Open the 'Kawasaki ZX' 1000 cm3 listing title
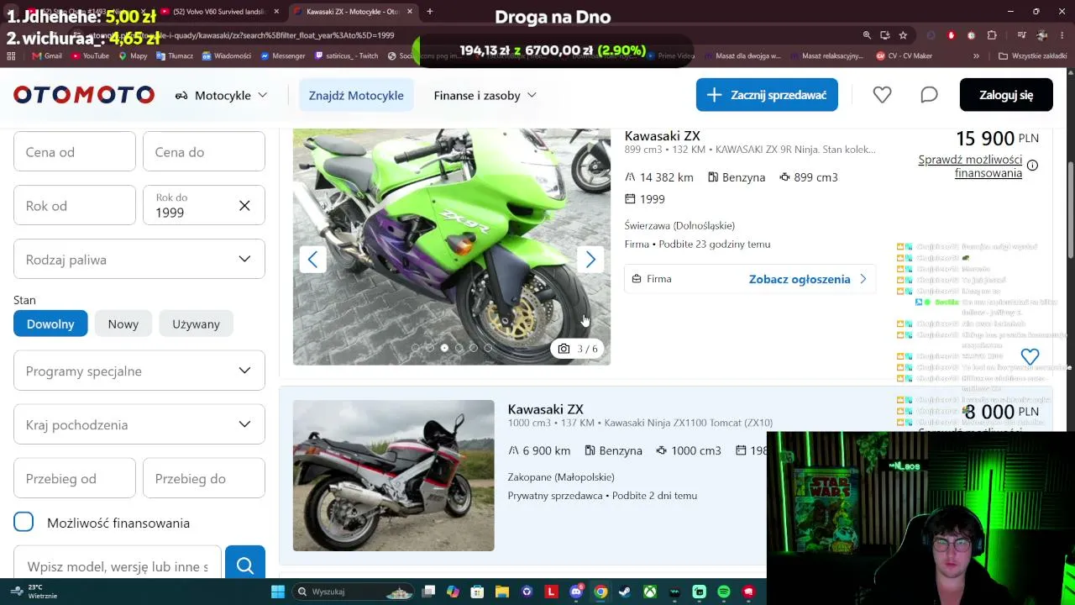This screenshot has height=605, width=1075. [545, 409]
